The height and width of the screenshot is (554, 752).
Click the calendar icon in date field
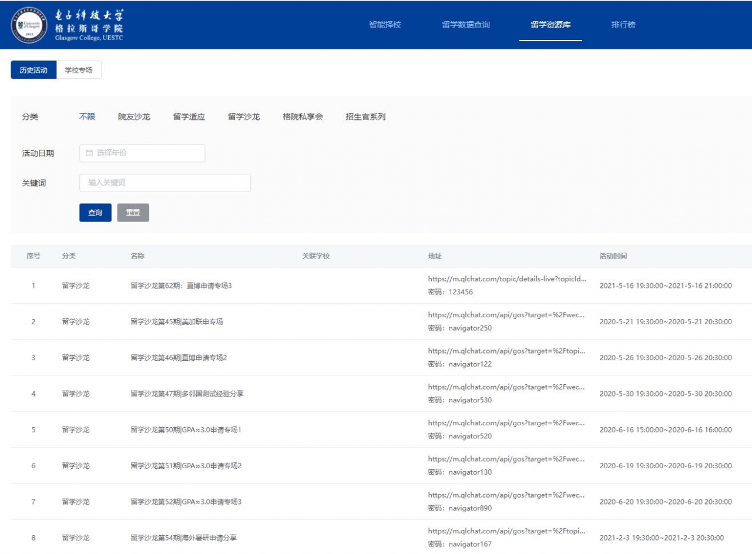coord(89,153)
